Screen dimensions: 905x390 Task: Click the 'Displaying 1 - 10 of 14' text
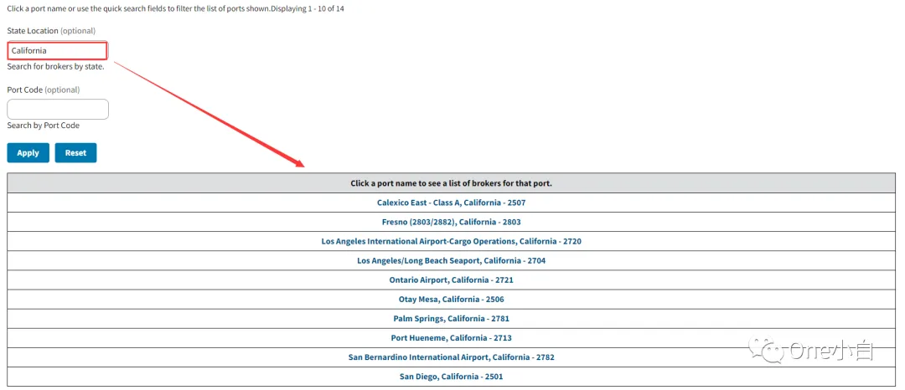[x=308, y=9]
